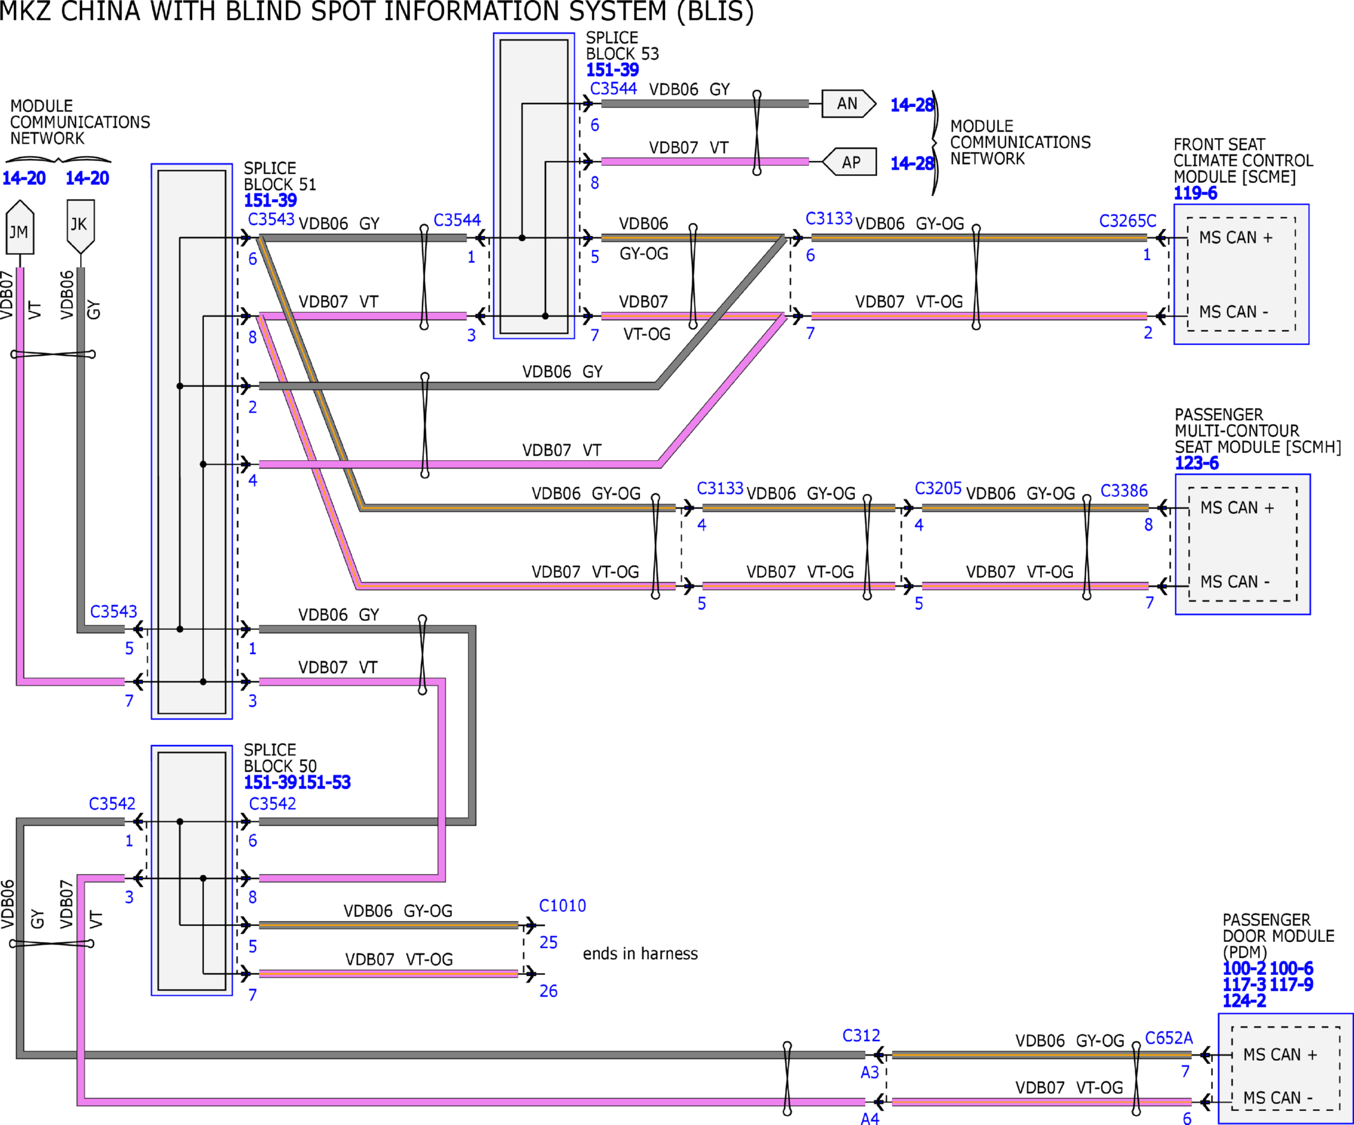Click "MS CAN -" inside the SCME module
The height and width of the screenshot is (1125, 1354).
tap(1233, 312)
